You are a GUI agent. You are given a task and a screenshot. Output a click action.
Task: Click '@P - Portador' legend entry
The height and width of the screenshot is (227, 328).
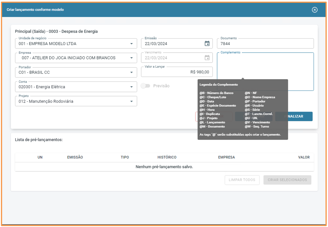click(x=255, y=101)
